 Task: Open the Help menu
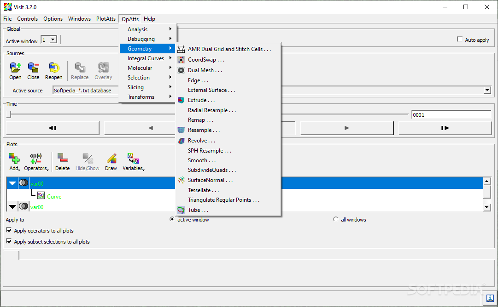coord(149,19)
